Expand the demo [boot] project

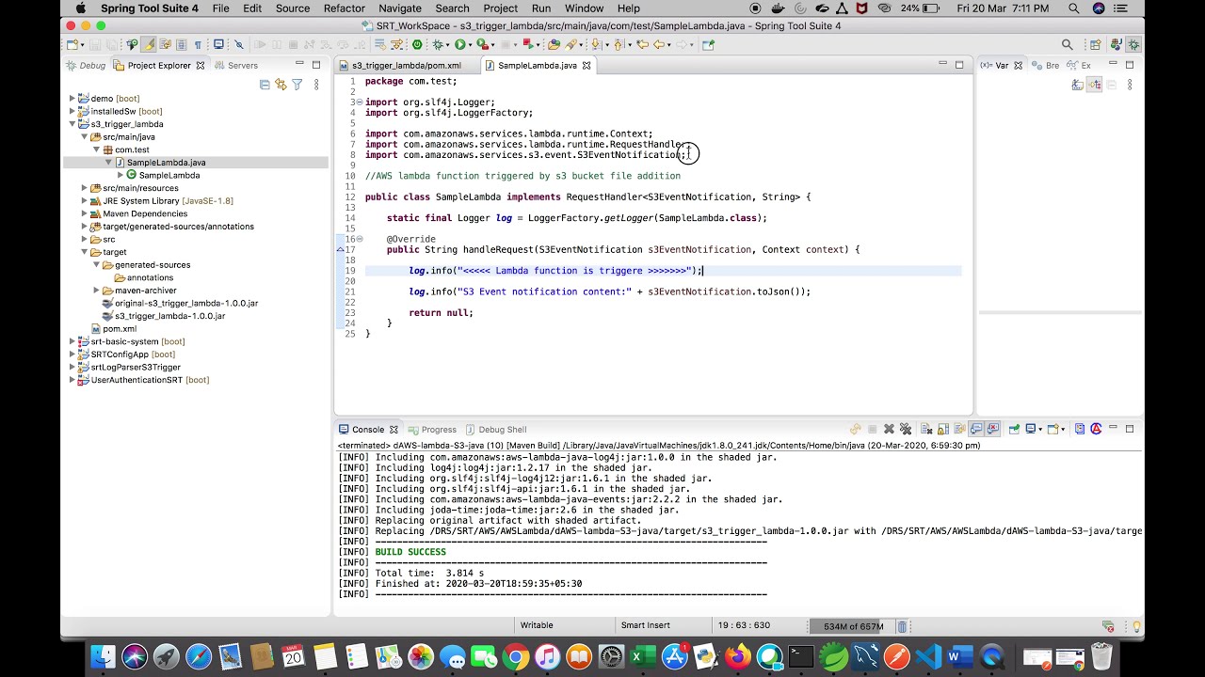click(72, 98)
